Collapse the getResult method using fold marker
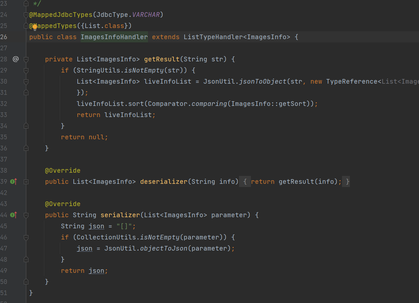This screenshot has width=419, height=303. 26,59
